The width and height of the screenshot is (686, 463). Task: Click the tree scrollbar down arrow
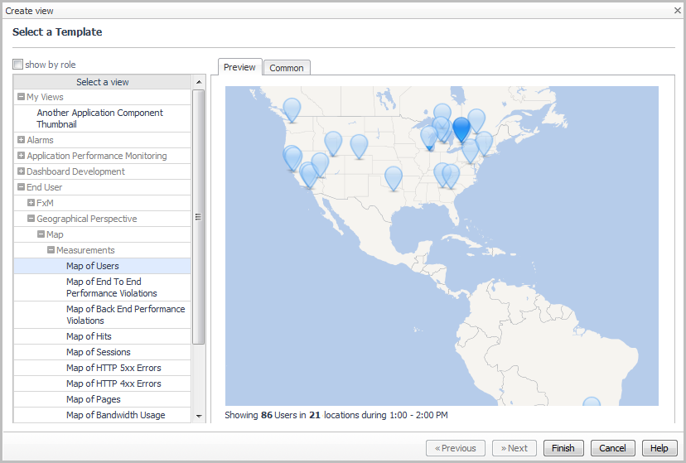tap(199, 417)
